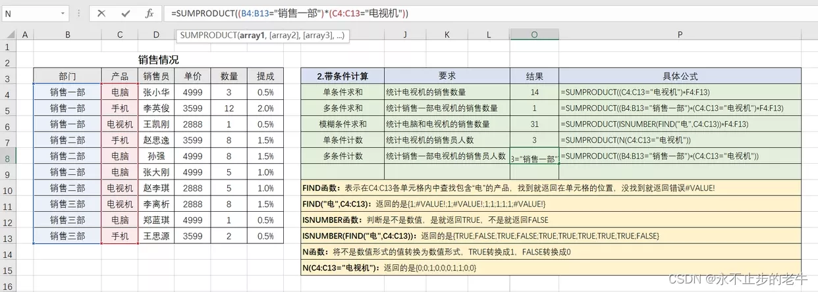
Task: Select cell 统计电脑和电视机的销售数量
Action: [x=447, y=124]
